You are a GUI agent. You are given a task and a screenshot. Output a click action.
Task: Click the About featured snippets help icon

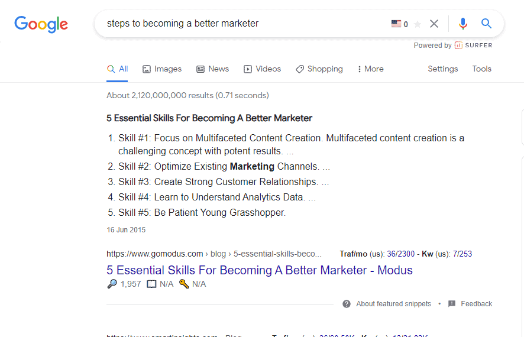click(x=347, y=304)
